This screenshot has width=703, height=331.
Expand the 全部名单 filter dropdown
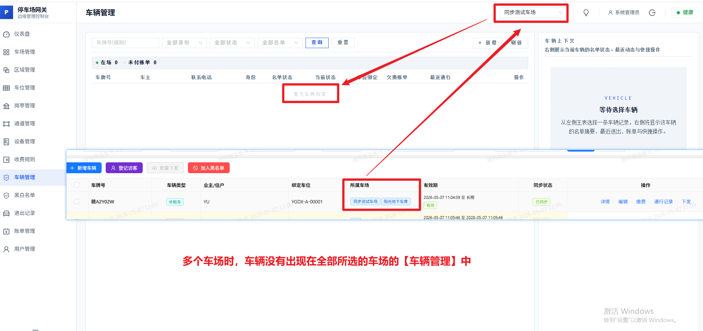(280, 43)
